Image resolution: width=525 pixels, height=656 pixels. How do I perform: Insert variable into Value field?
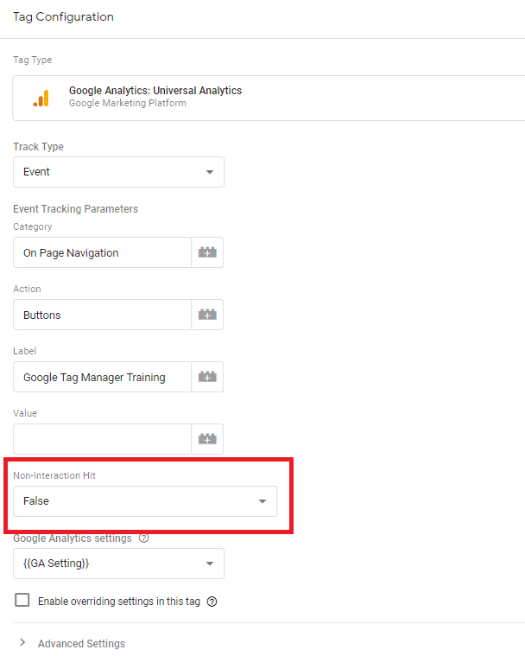(x=207, y=439)
